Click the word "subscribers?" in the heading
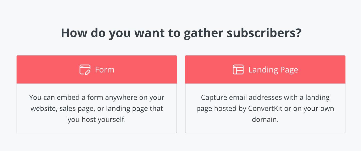The image size is (361, 151). click(263, 33)
